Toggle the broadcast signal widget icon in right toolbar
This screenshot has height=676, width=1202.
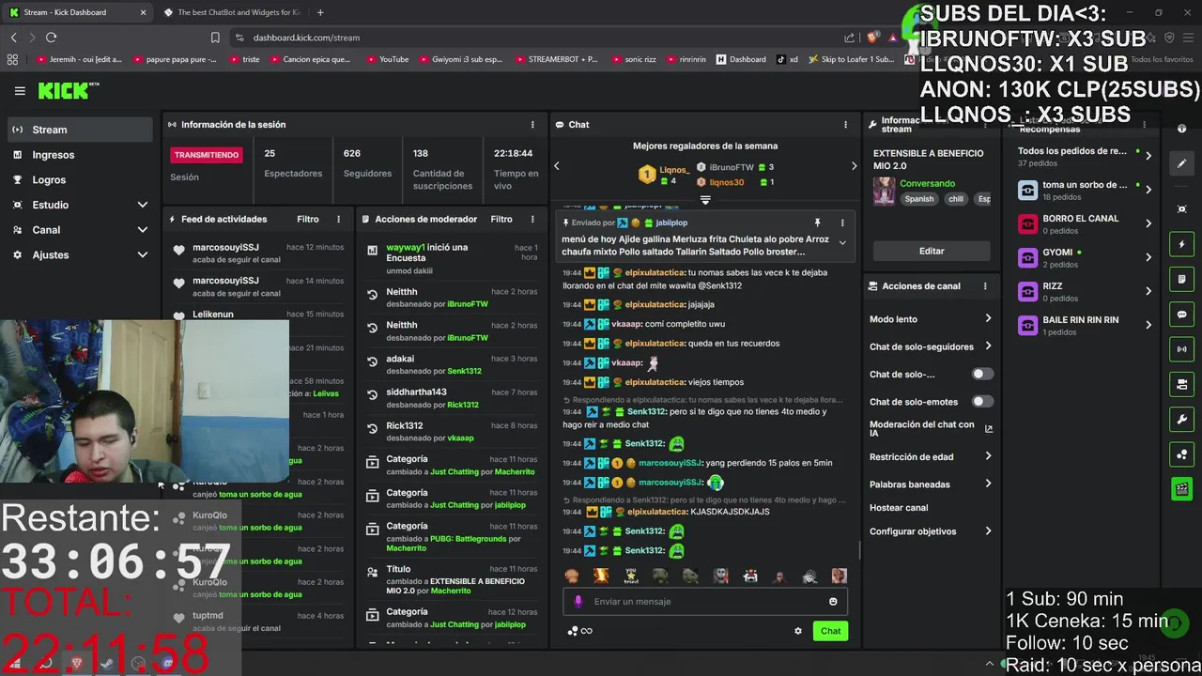coord(1182,349)
